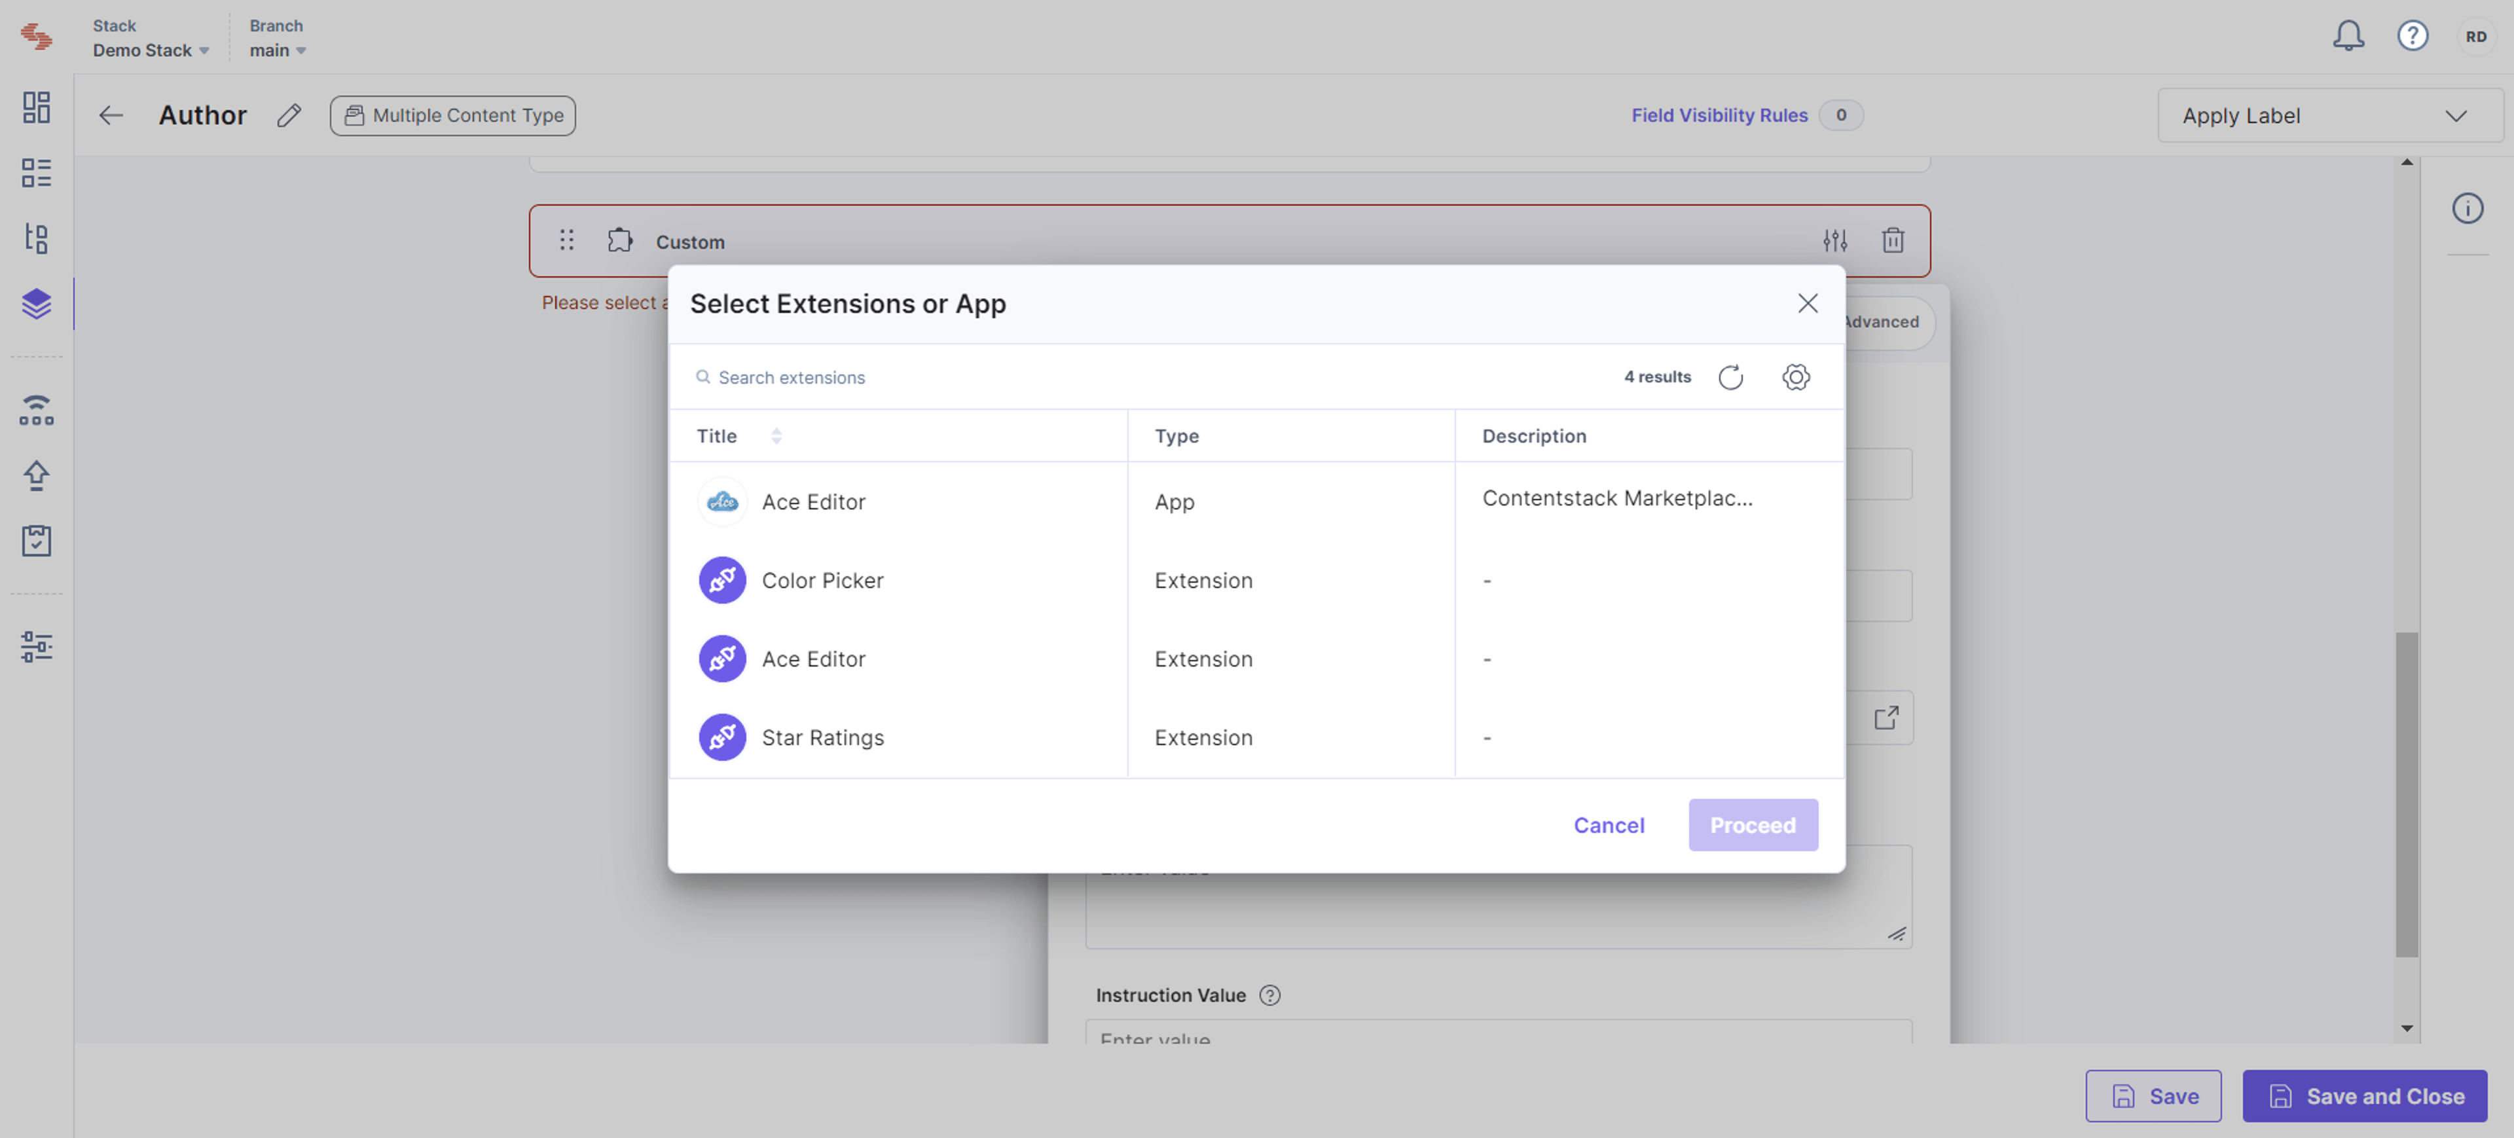2514x1138 pixels.
Task: Click Extension type cell in Color Picker row
Action: tap(1203, 581)
